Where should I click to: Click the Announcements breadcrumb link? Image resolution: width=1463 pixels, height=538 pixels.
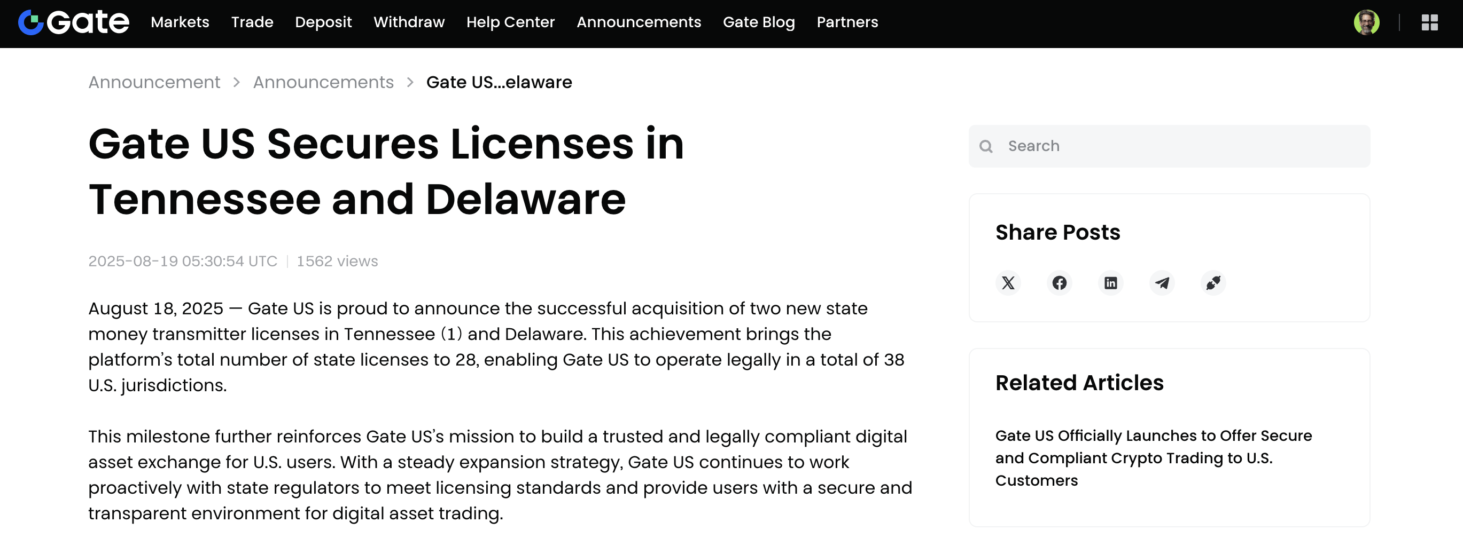[x=323, y=82]
